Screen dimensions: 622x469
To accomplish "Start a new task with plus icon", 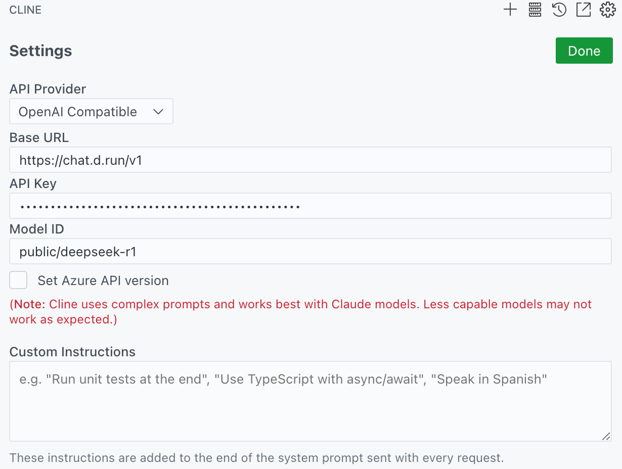I will coord(510,10).
